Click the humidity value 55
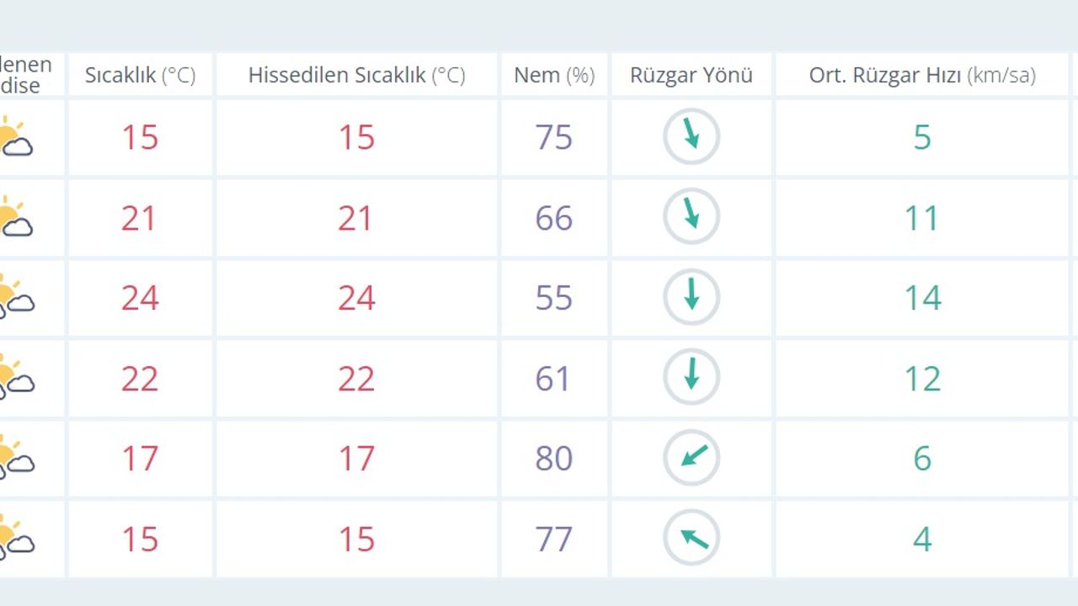 554,298
